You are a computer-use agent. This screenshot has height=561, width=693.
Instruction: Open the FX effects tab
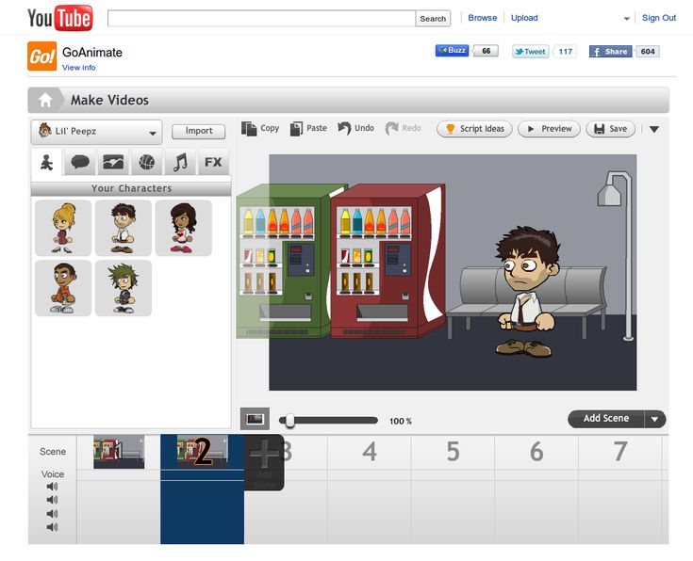click(x=213, y=162)
